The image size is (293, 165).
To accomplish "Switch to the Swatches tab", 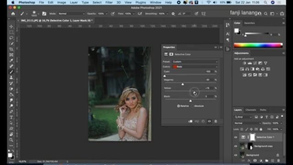I will coord(250,23).
